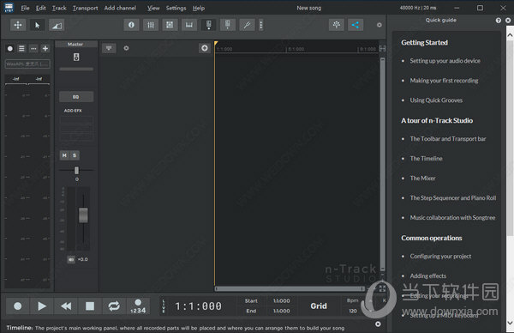Open the WasAPI audio device dropdown
514x333 pixels.
27,64
